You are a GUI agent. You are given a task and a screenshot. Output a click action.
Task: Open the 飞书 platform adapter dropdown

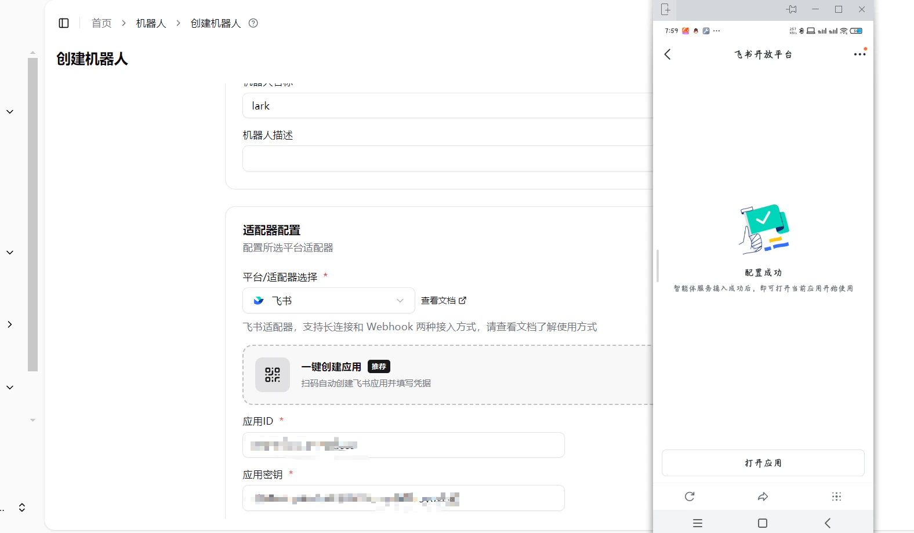[329, 301]
